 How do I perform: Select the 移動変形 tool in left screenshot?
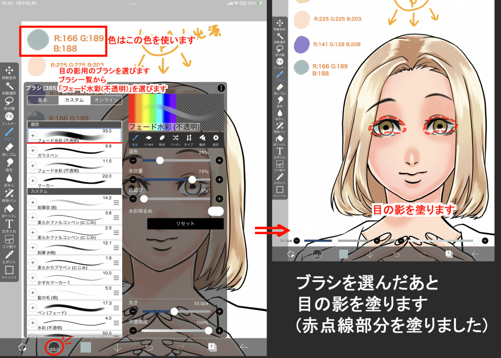point(9,72)
